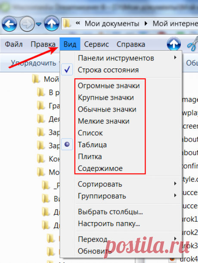Image resolution: width=198 pixels, height=263 pixels.
Task: Click the folder icon in address bar
Action: 67,24
